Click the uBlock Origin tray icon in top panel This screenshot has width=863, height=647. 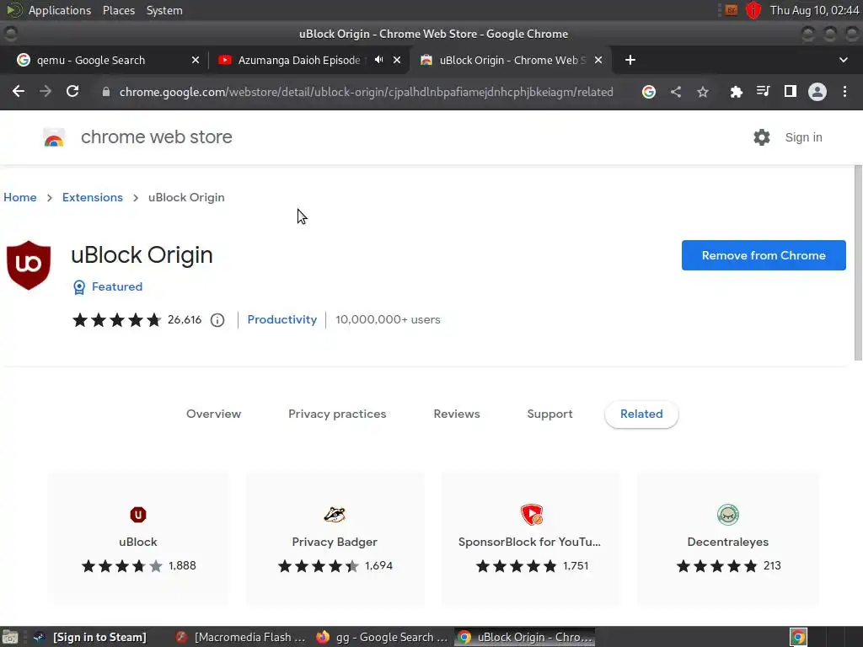pyautogui.click(x=753, y=10)
